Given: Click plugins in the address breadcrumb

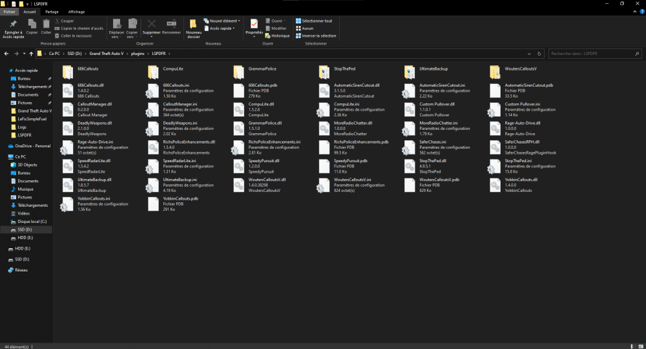Looking at the screenshot, I should (138, 54).
